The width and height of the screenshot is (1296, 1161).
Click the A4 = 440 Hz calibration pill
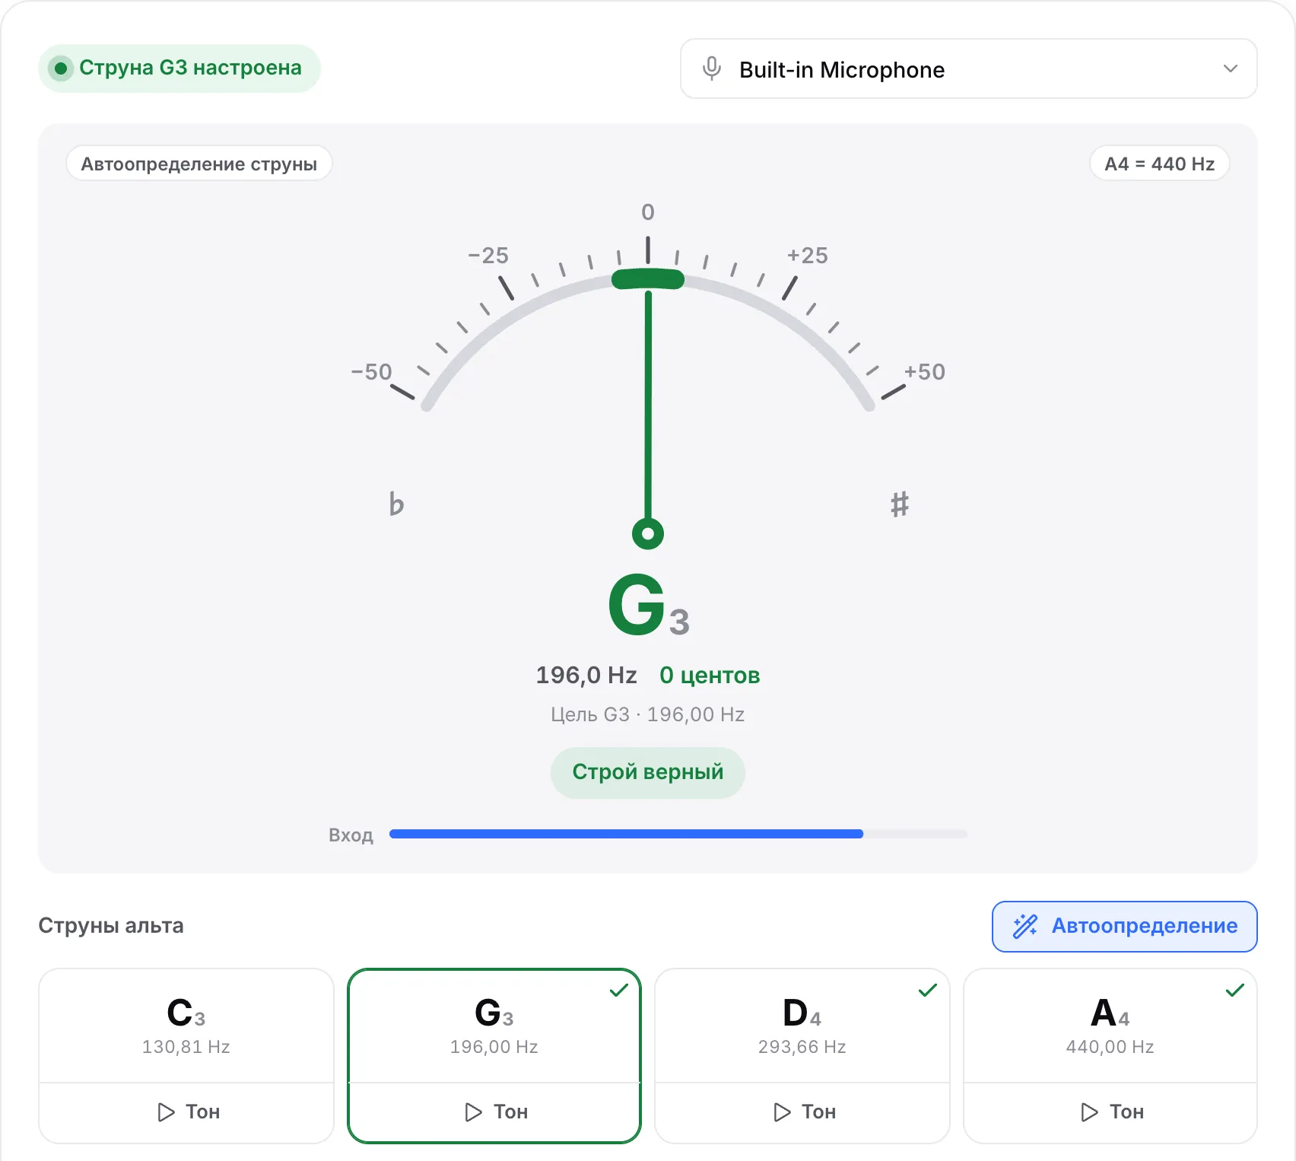click(x=1159, y=164)
